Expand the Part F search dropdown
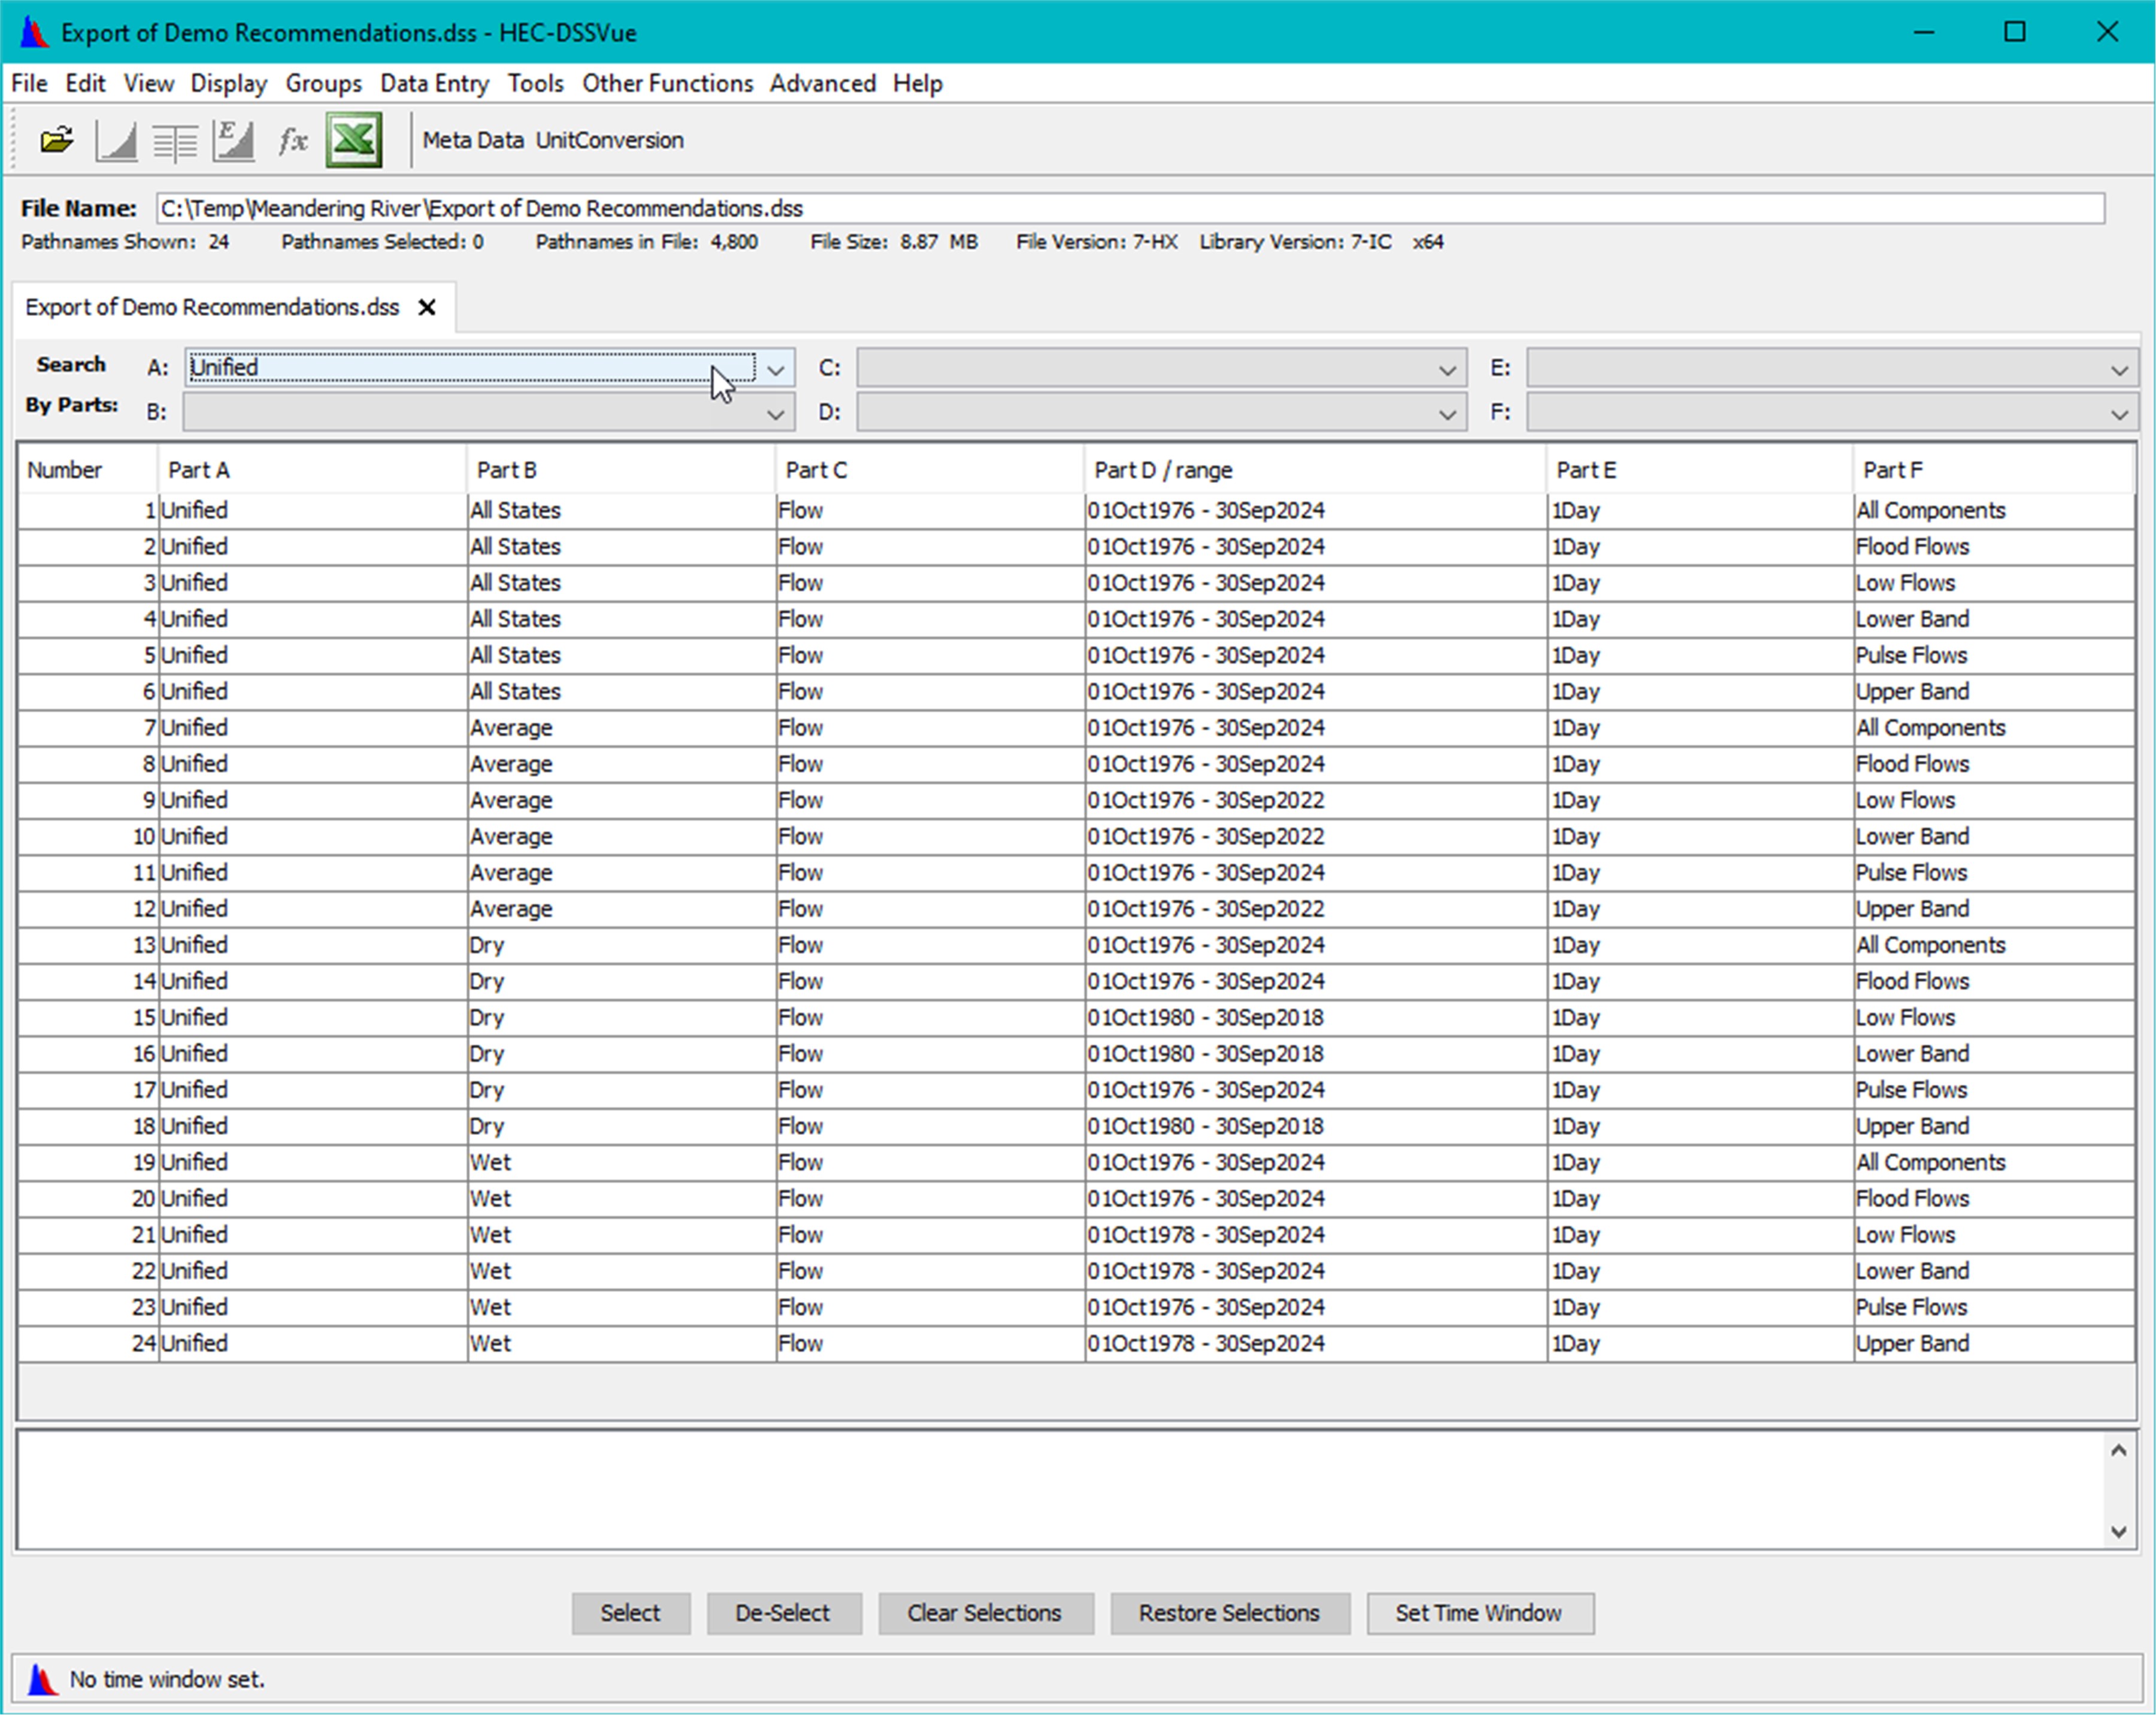The image size is (2156, 1715). coord(2119,413)
